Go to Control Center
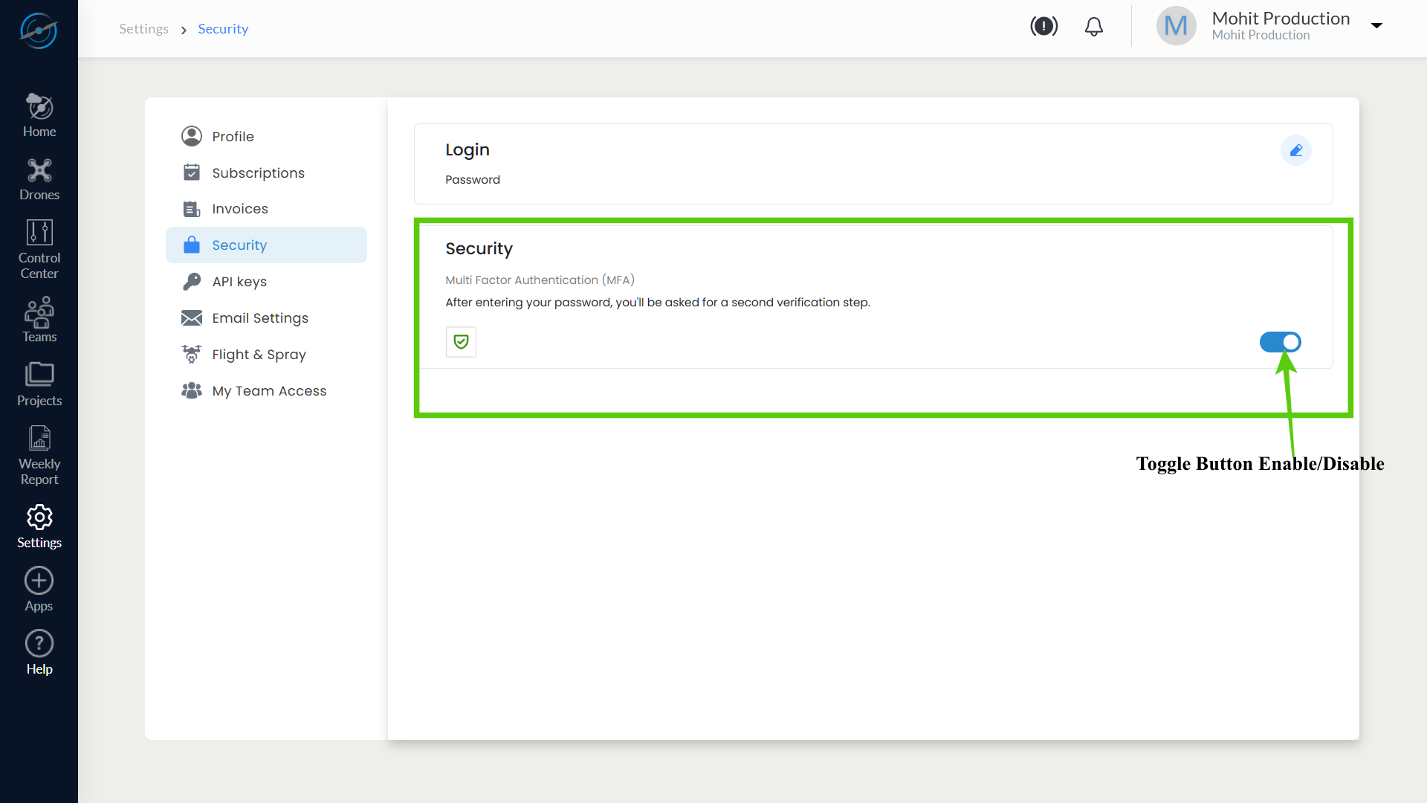1427x803 pixels. [x=39, y=250]
